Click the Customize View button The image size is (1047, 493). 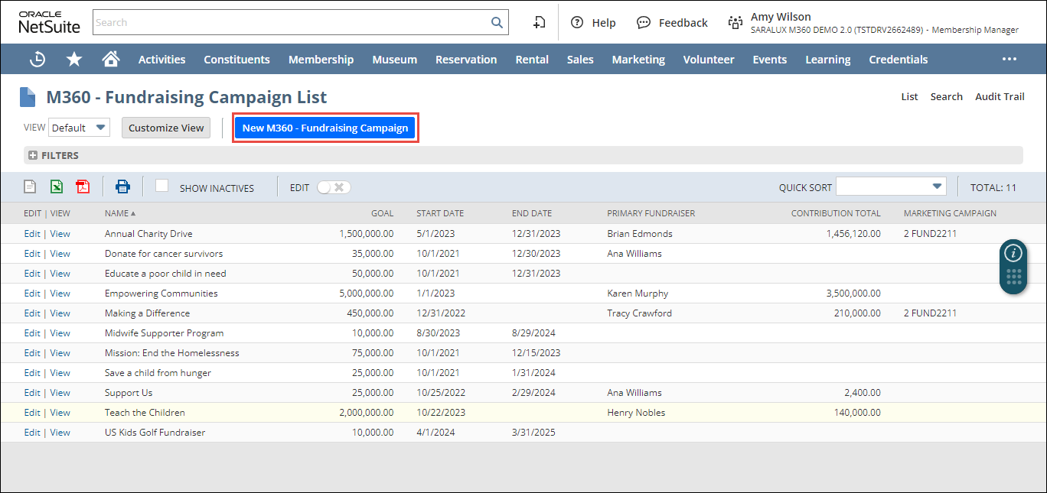click(x=166, y=128)
